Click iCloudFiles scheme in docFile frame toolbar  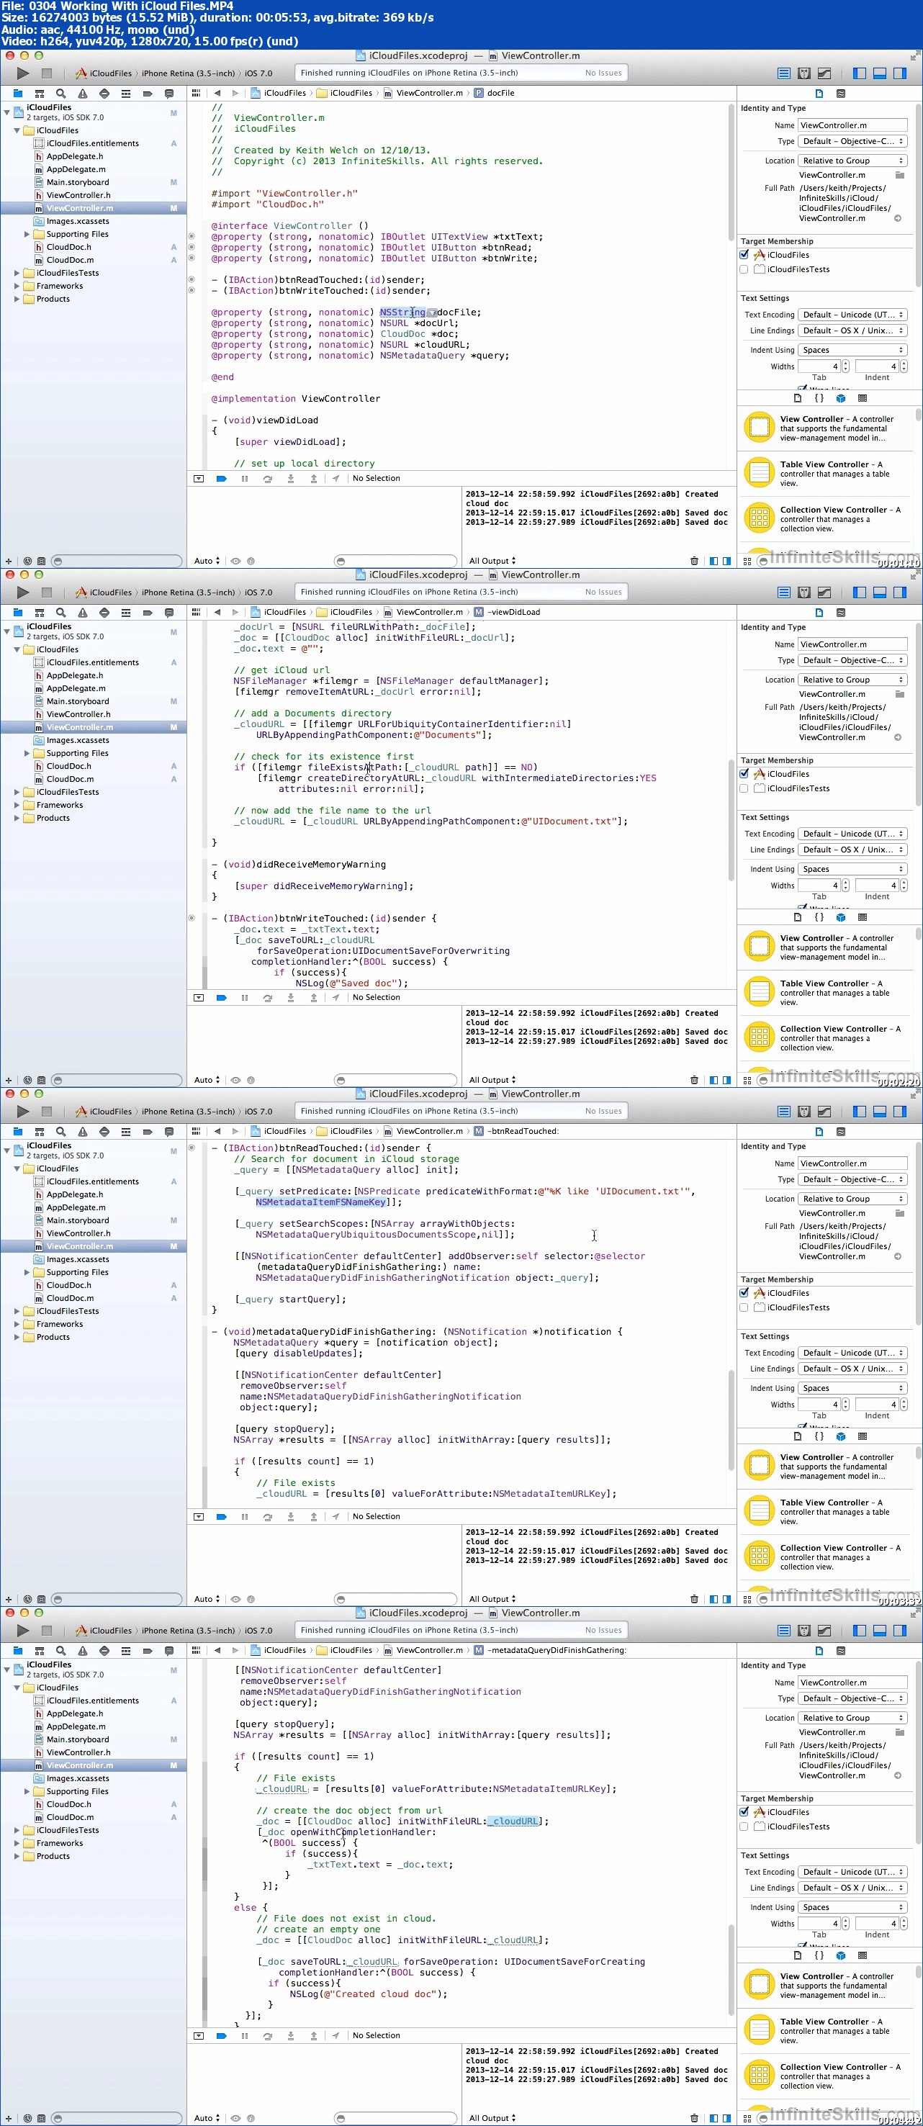click(104, 73)
